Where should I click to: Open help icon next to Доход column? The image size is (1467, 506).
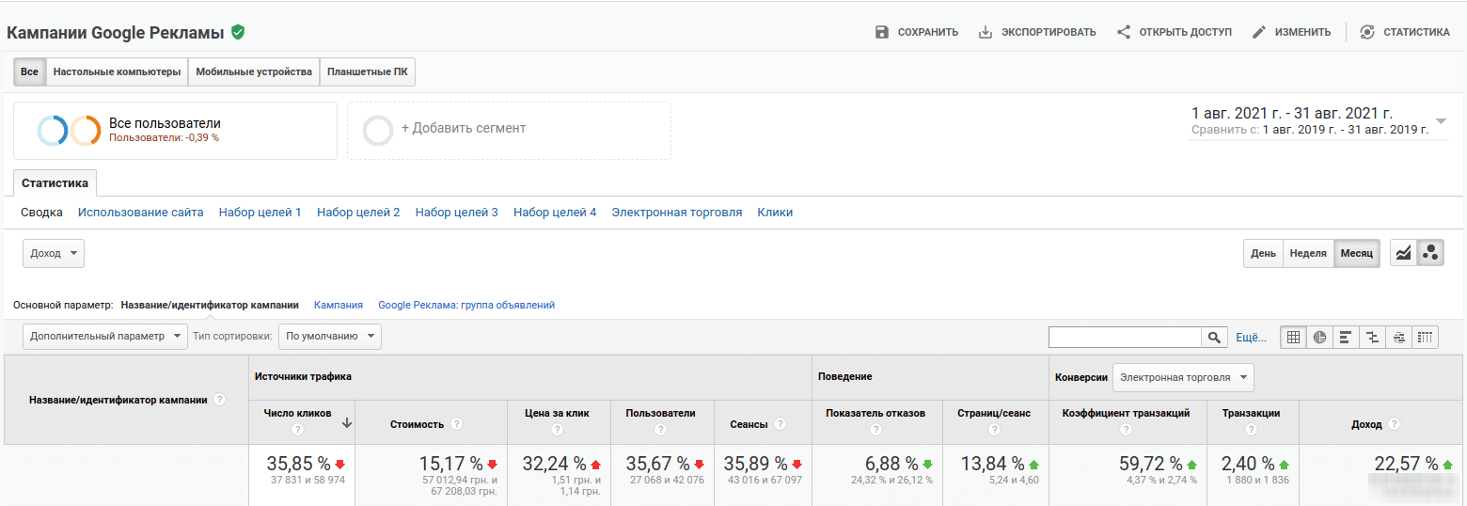[x=1394, y=424]
